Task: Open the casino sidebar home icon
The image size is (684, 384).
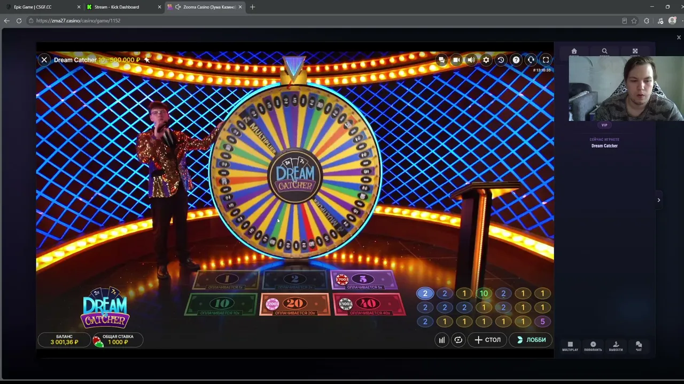Action: pos(574,52)
